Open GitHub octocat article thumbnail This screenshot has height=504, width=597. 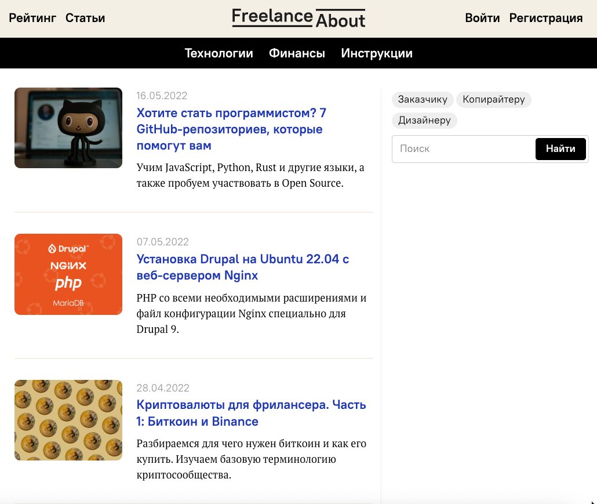pyautogui.click(x=68, y=128)
